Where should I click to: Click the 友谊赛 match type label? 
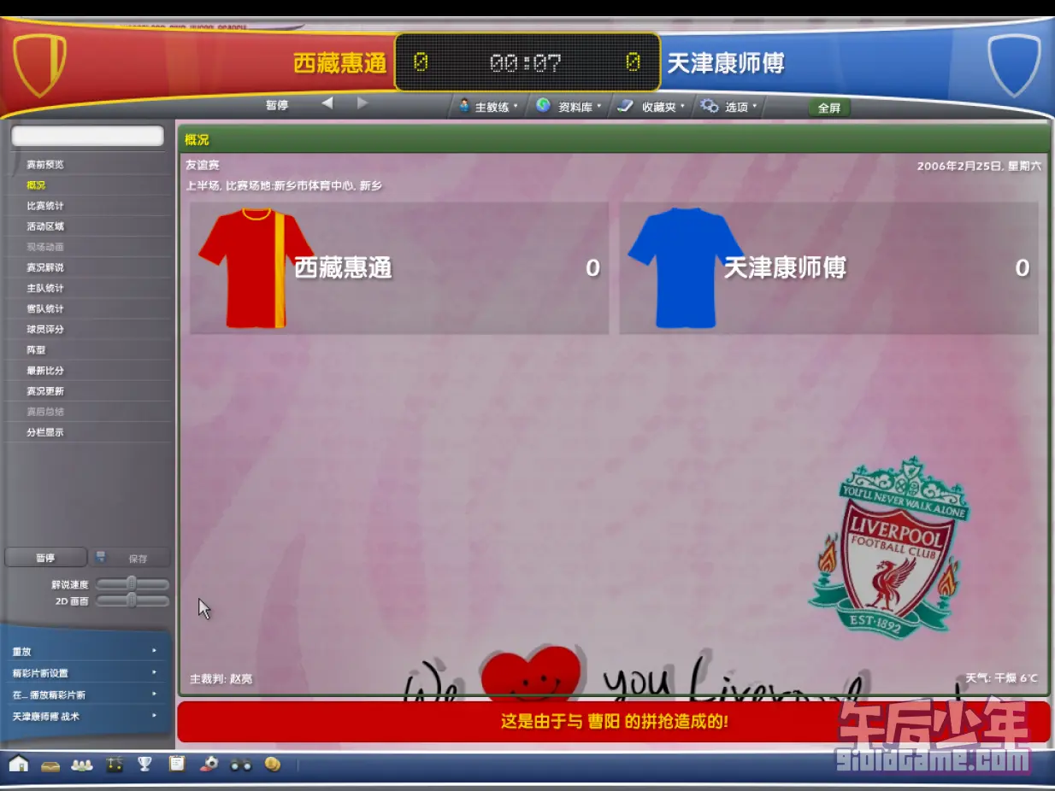point(203,165)
